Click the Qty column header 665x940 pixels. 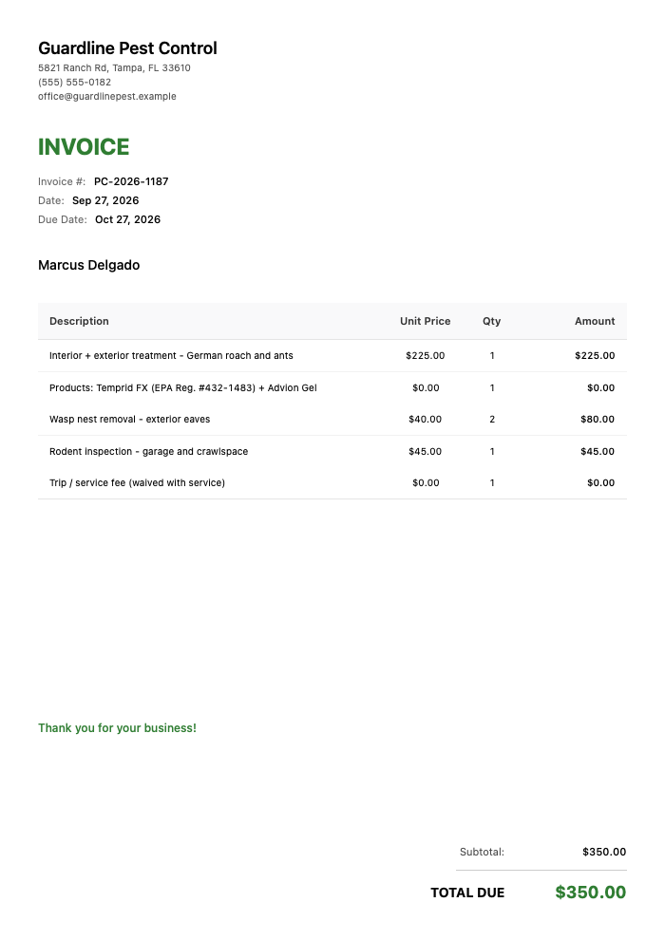[x=492, y=321]
